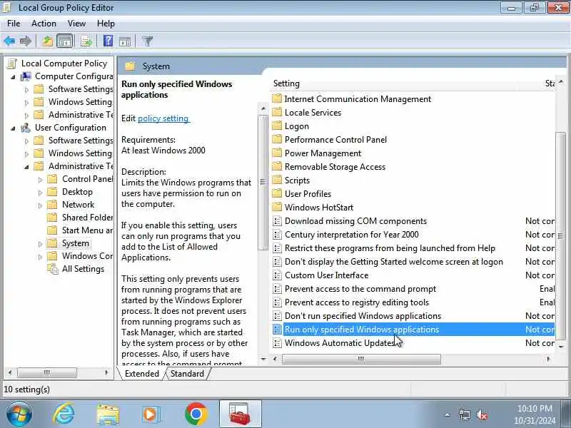Click the muted volume tray icon

pos(482,415)
